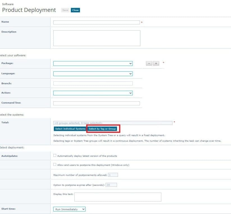The width and height of the screenshot is (231, 214).
Task: Open the Action dropdown list
Action: (x=93, y=93)
